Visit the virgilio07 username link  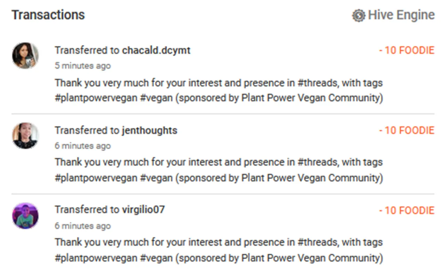click(143, 210)
